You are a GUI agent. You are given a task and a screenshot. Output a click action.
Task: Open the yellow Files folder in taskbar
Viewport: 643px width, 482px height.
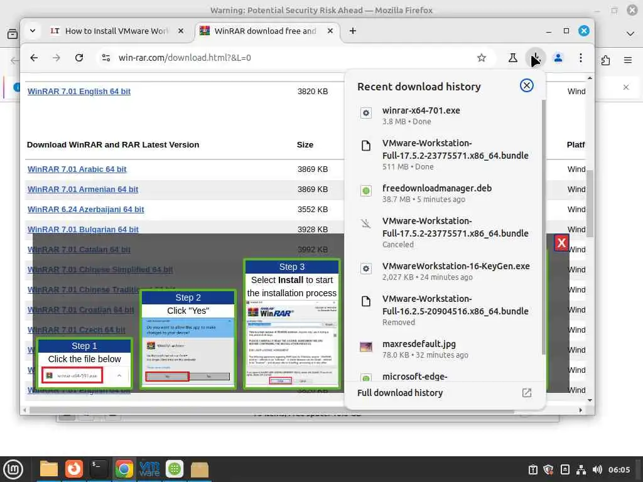click(x=49, y=469)
